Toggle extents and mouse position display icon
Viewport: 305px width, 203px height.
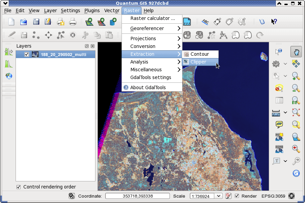click(x=71, y=196)
